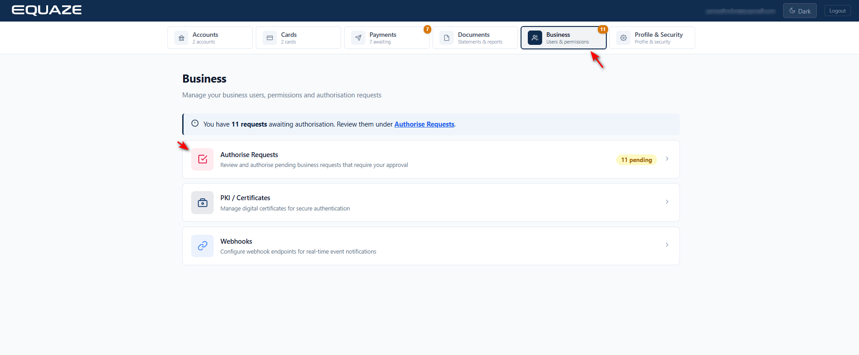This screenshot has width=859, height=355.
Task: Open the Webhooks card title
Action: pos(236,241)
